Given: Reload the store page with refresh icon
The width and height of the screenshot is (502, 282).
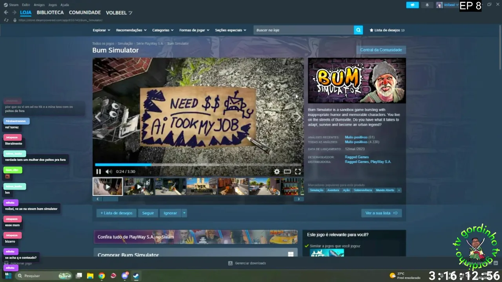Looking at the screenshot, I should (x=6, y=20).
